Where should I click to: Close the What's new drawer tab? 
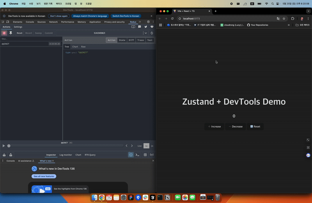[53, 161]
